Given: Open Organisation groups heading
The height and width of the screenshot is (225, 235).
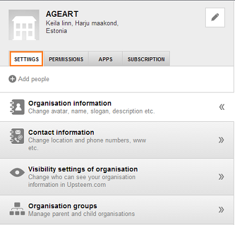Looking at the screenshot, I should click(63, 206).
